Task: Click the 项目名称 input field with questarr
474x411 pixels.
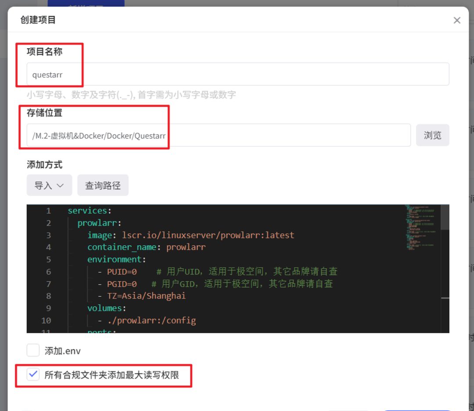Action: pos(237,74)
